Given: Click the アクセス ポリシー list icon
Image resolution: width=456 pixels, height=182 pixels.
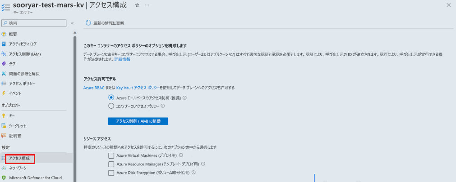Looking at the screenshot, I should point(4,84).
